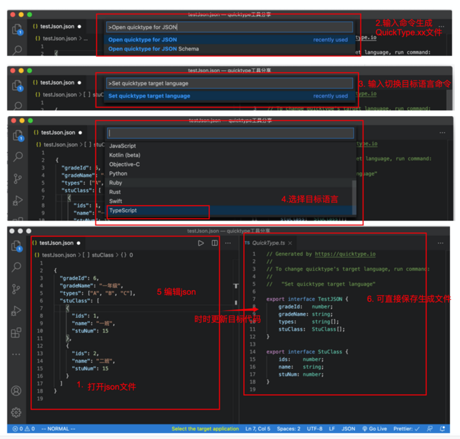Open Search in the QuickType.ts window

tap(17, 267)
